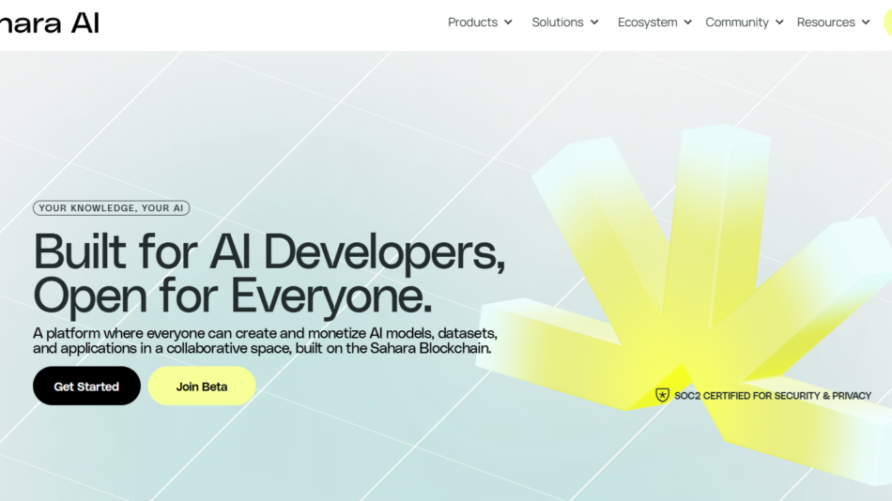Click the SOC2 Certified for Security & Privacy text
This screenshot has height=501, width=892.
(x=772, y=396)
